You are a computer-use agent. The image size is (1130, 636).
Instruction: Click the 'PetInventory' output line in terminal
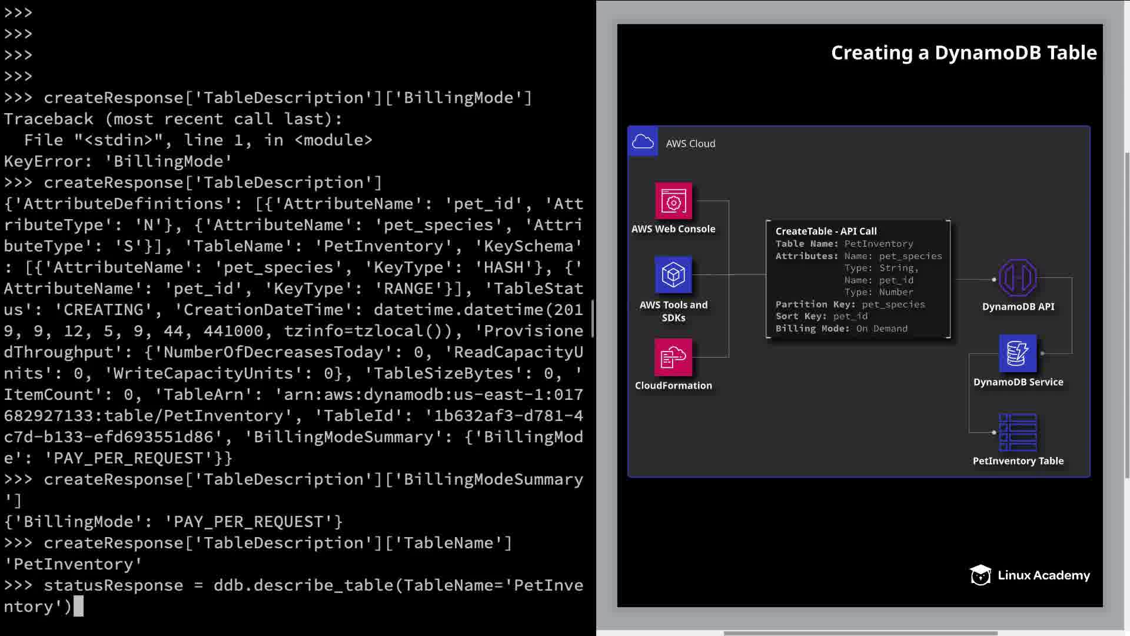click(73, 564)
